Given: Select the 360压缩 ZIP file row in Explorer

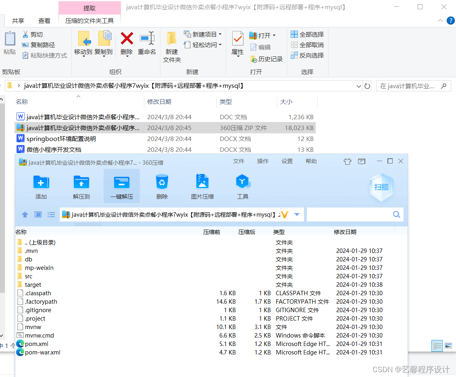Looking at the screenshot, I should (165, 128).
